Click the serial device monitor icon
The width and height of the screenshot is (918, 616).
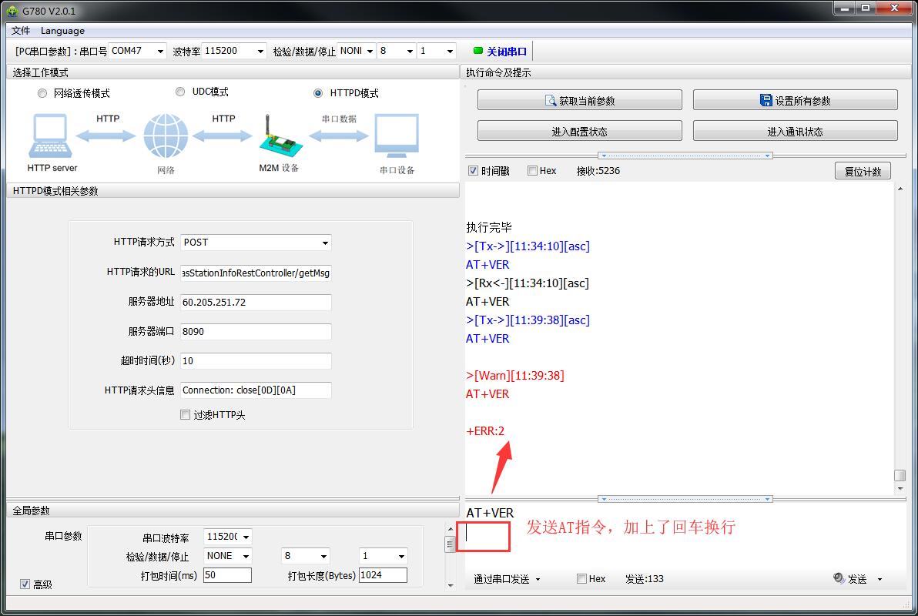[397, 136]
